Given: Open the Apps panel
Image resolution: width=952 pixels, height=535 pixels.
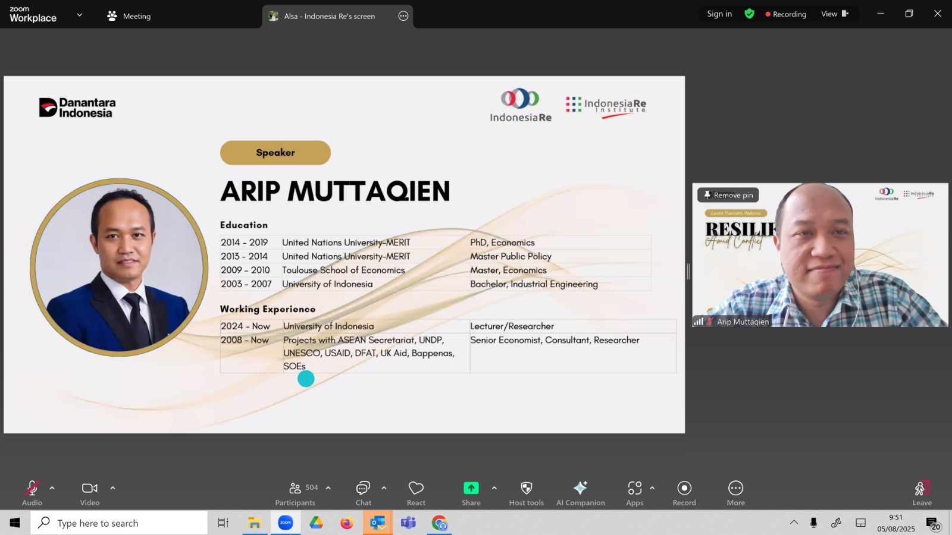Looking at the screenshot, I should click(635, 493).
